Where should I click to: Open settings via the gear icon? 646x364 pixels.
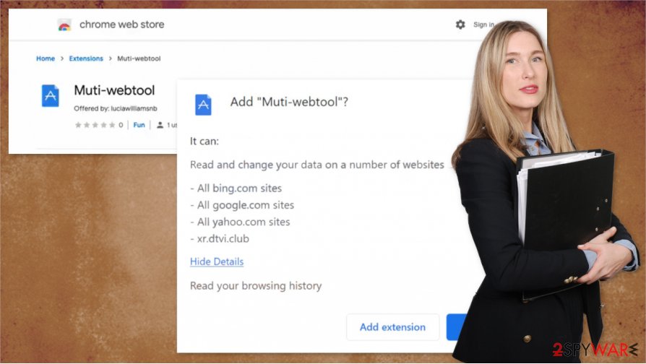tap(460, 25)
